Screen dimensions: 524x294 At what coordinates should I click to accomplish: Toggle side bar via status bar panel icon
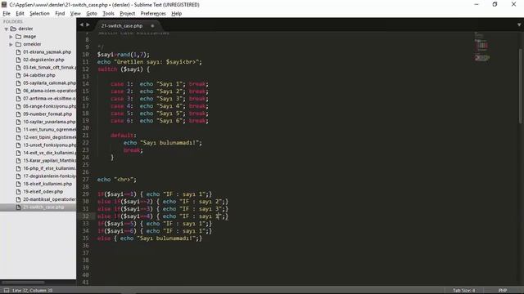click(7, 291)
